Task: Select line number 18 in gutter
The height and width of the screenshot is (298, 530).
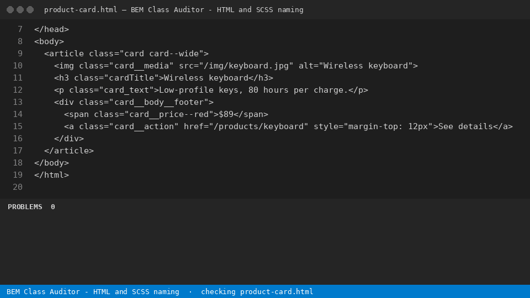Action: pos(18,163)
